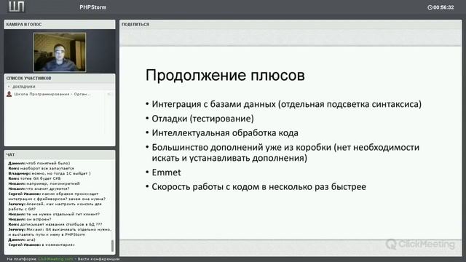This screenshot has width=466, height=262.
Task: Click the КАМЕРА И ГОЛОС panel header
Action: 60,24
